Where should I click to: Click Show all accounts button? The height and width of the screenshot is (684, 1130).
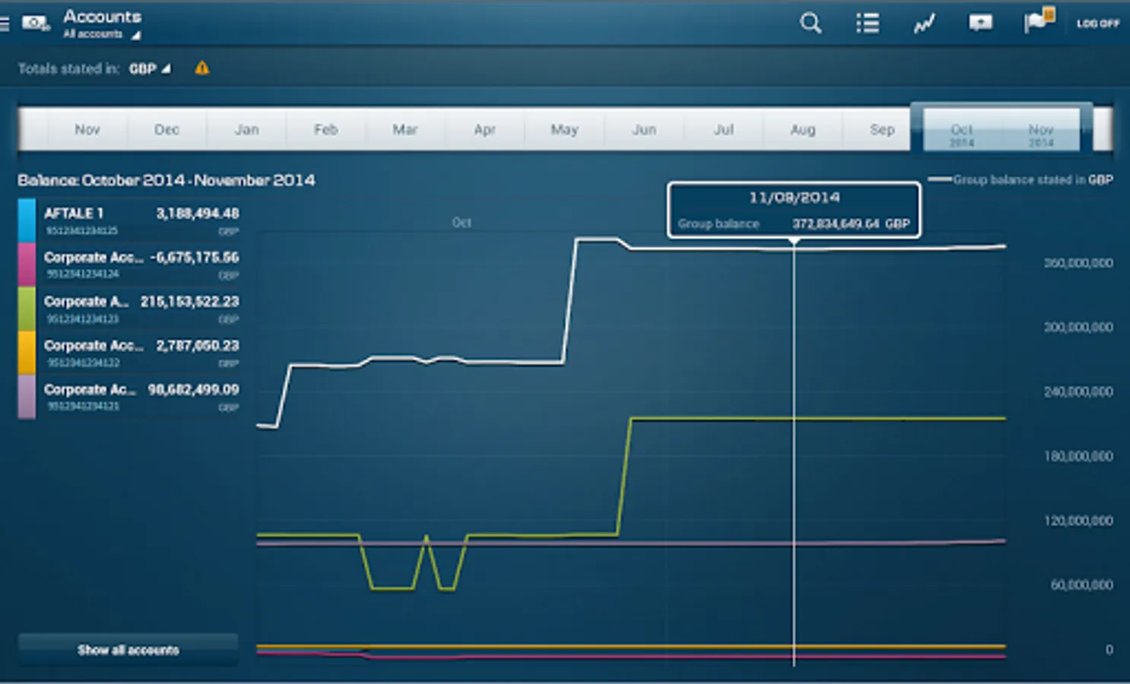(129, 650)
